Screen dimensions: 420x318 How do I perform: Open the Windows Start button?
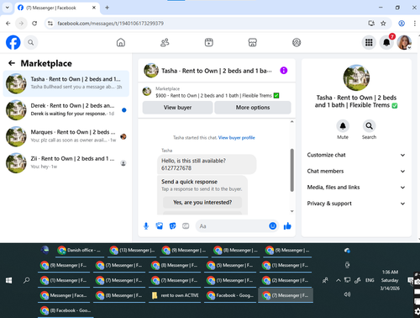coord(8,280)
